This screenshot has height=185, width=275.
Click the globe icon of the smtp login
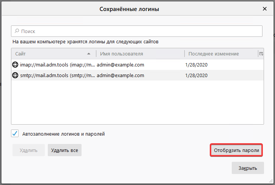pos(16,75)
